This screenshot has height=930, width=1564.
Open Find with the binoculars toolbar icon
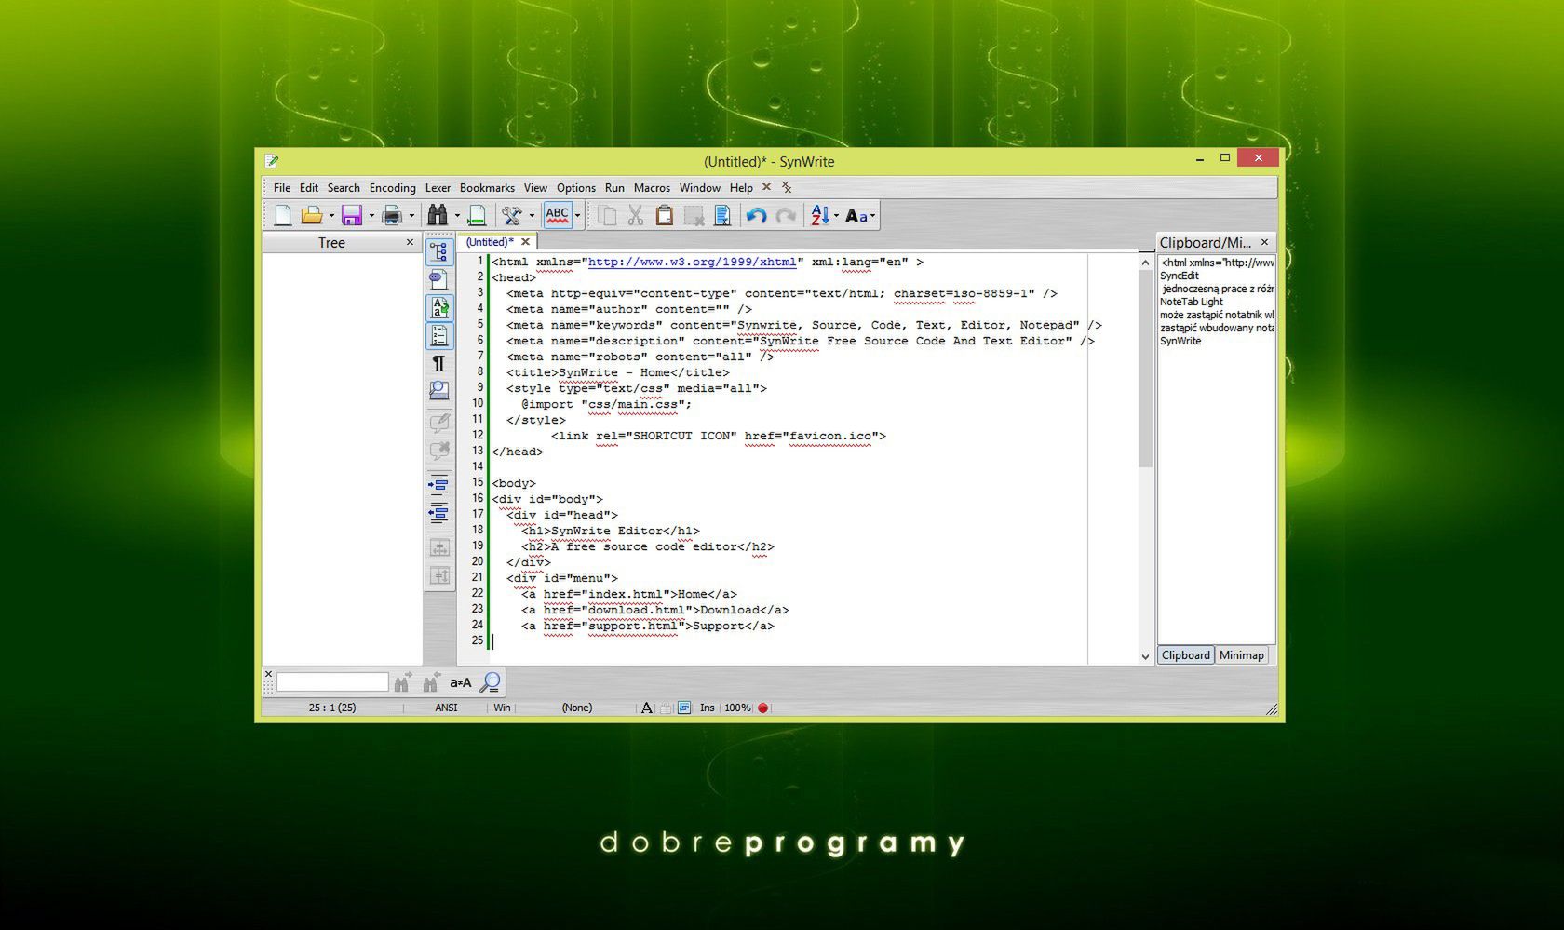438,216
